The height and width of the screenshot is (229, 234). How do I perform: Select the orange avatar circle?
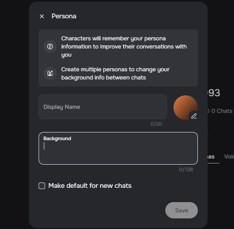(186, 108)
